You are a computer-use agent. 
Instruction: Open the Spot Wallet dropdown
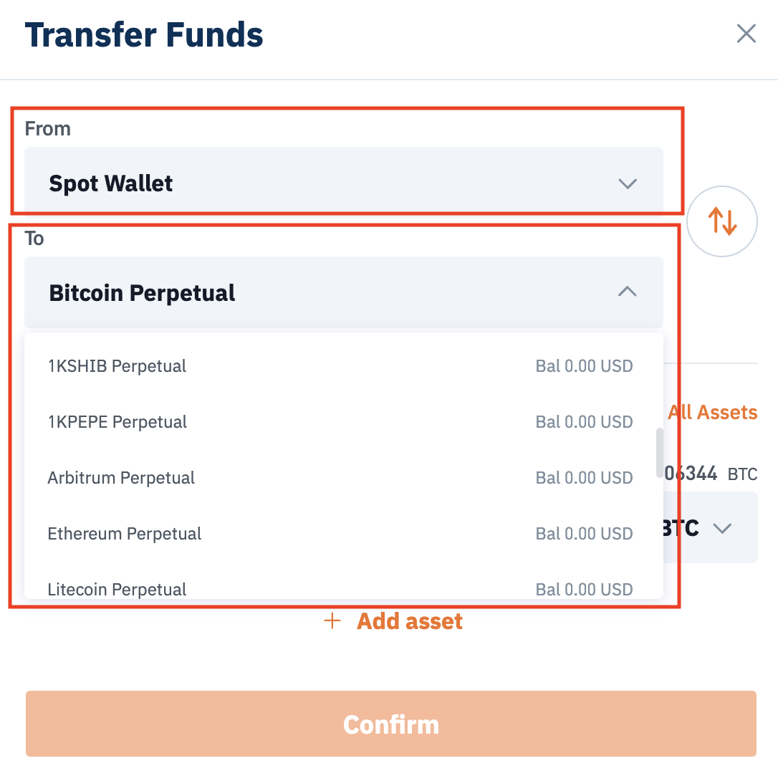pos(343,183)
